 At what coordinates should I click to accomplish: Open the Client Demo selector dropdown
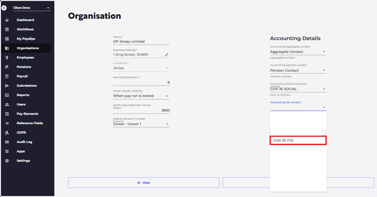coord(32,8)
